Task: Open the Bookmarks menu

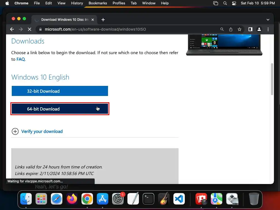Action: (x=98, y=3)
